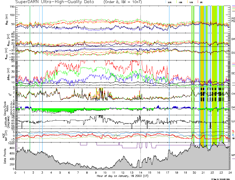Click the green vertical band near hour 1.5
Screen dimensions: 235x180
coord(30,77)
